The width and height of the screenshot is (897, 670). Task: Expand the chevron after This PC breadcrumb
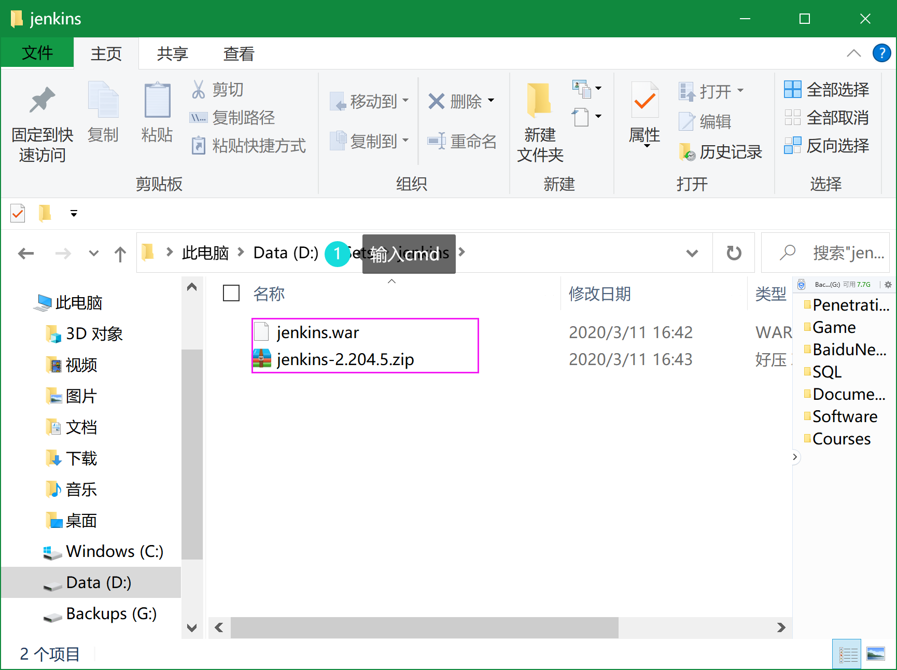(241, 252)
